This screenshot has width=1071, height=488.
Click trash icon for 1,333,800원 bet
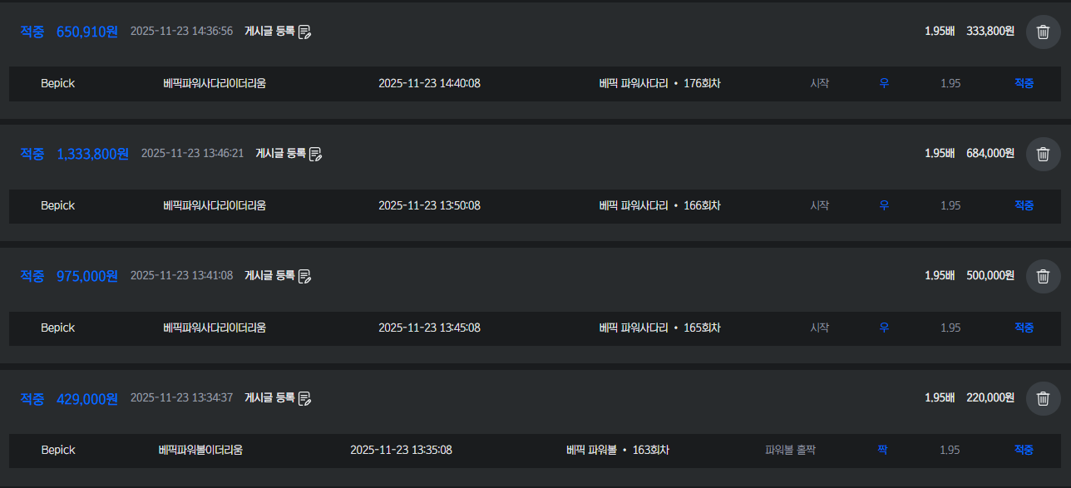click(x=1043, y=154)
